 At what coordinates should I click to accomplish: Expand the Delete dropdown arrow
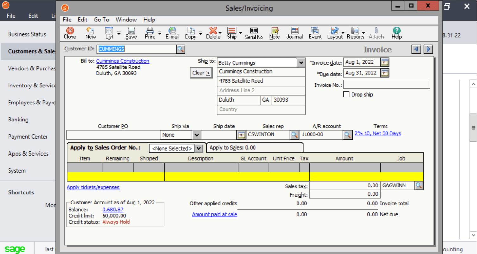click(x=220, y=33)
